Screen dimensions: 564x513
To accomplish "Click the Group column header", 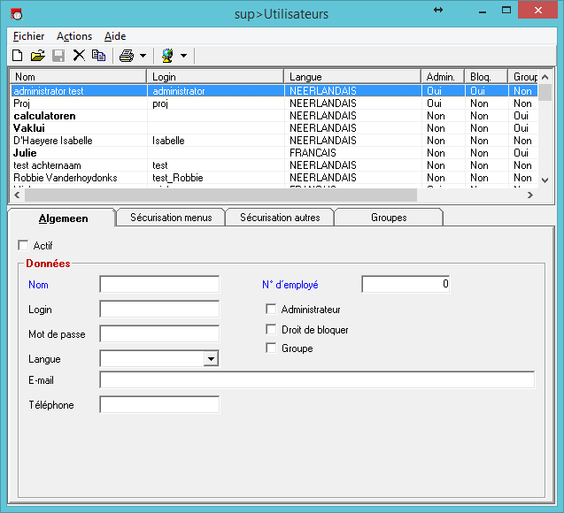I will [523, 77].
